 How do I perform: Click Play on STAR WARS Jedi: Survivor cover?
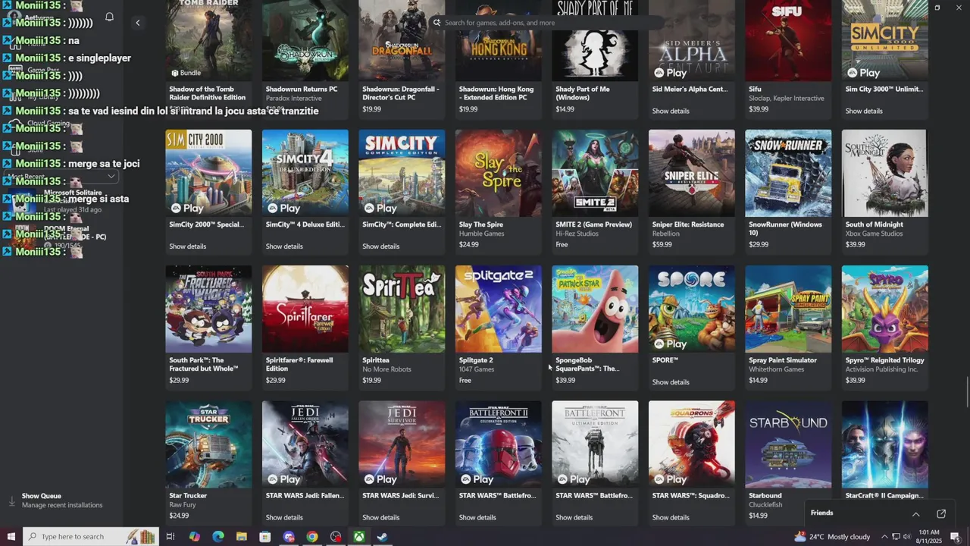(380, 479)
